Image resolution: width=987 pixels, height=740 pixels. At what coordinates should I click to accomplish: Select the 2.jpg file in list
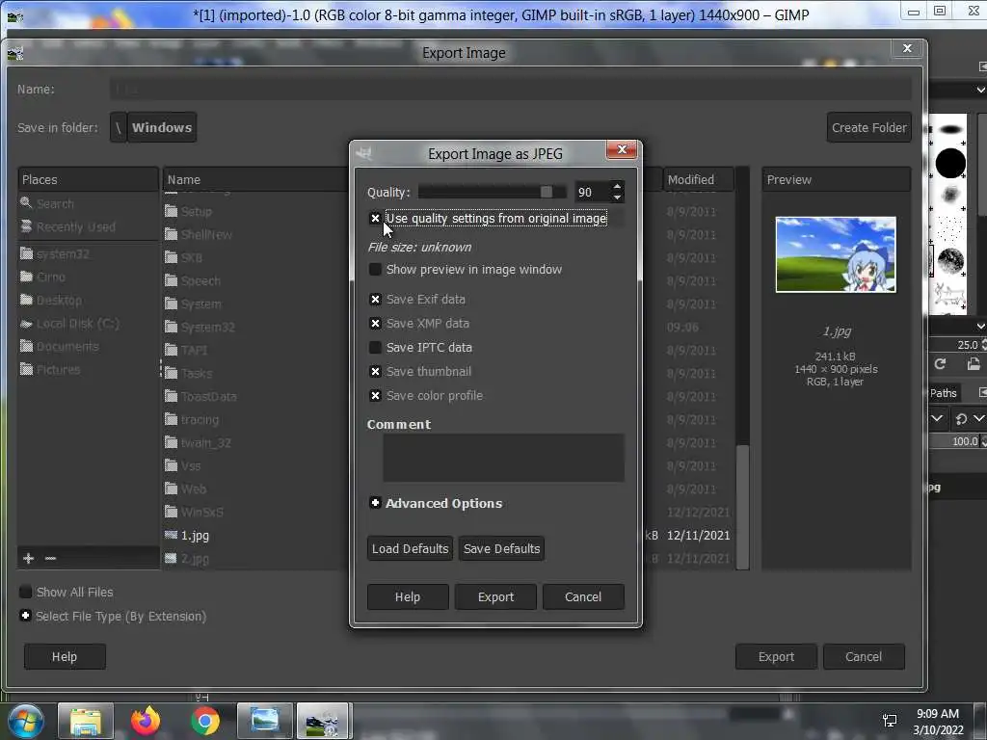(195, 559)
